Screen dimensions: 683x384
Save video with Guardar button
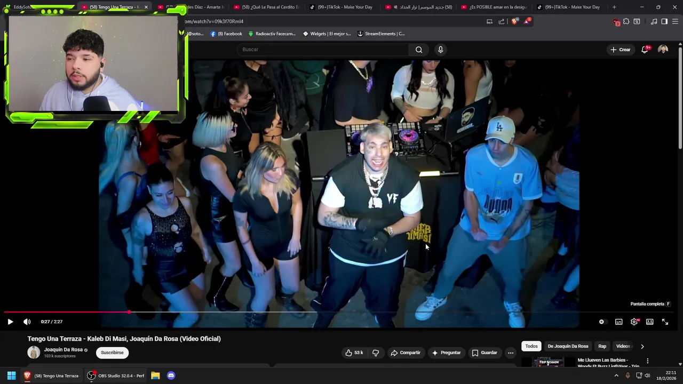point(485,353)
